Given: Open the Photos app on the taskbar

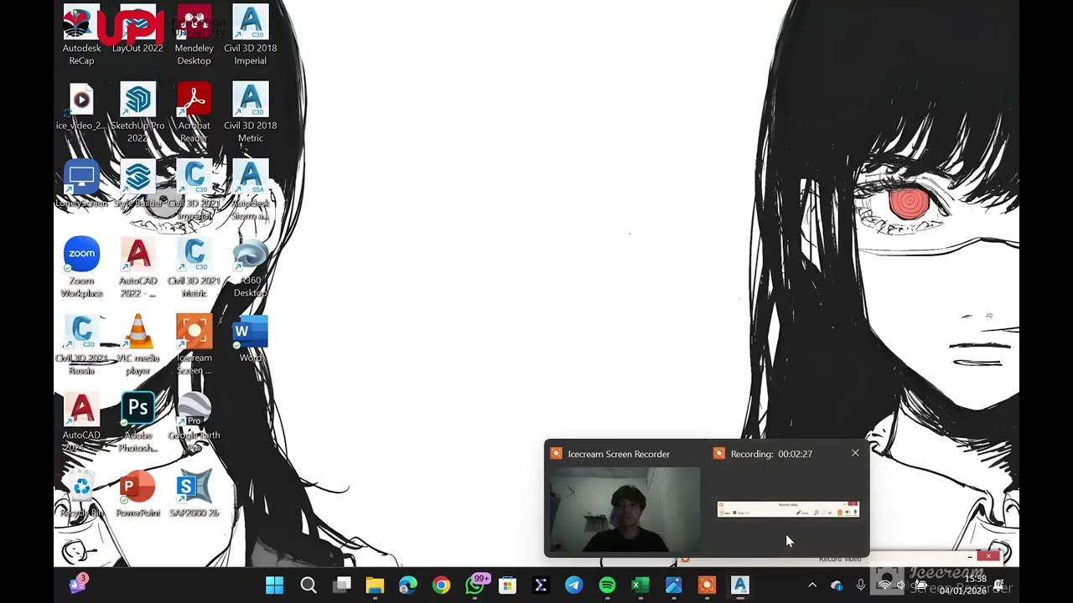Looking at the screenshot, I should tap(674, 585).
